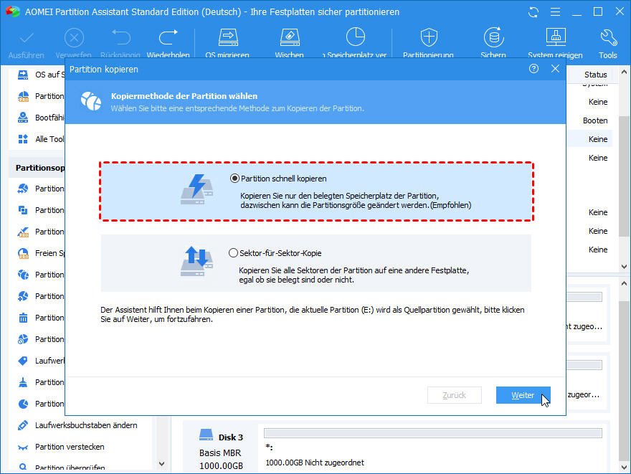Click the Weiter button
Viewport: 631px width, 474px height.
click(523, 395)
